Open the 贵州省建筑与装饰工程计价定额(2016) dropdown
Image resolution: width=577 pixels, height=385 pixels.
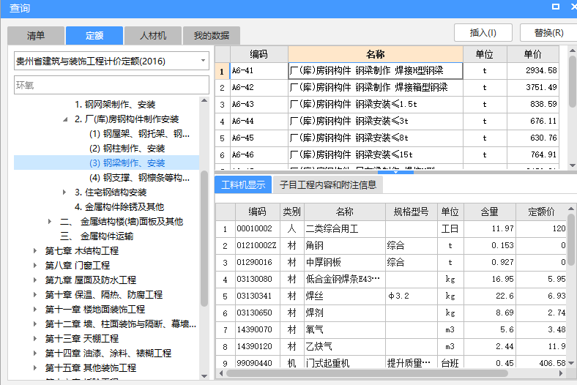(111, 61)
